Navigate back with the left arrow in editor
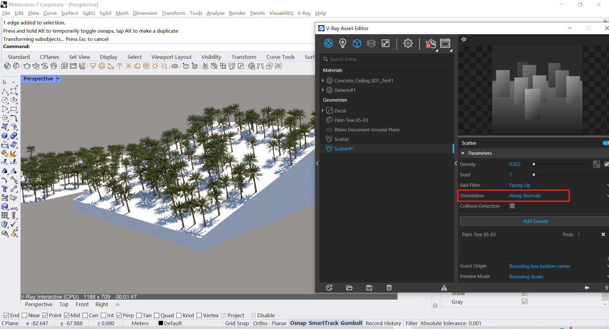 point(586,288)
